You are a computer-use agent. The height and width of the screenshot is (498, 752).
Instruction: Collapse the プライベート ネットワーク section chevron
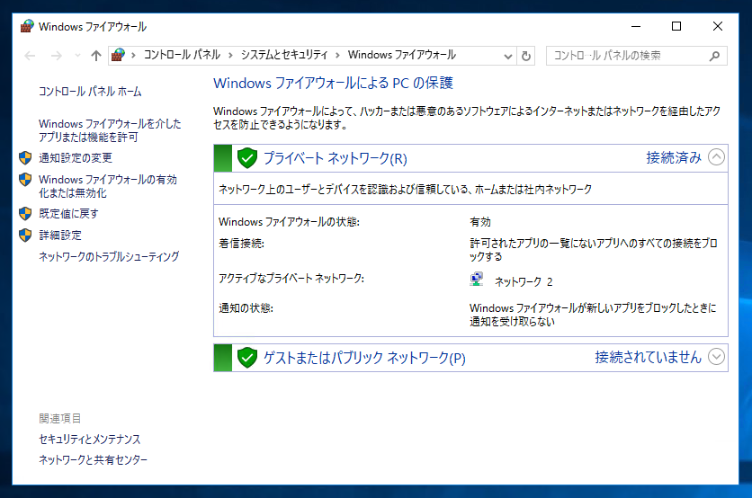pos(716,156)
